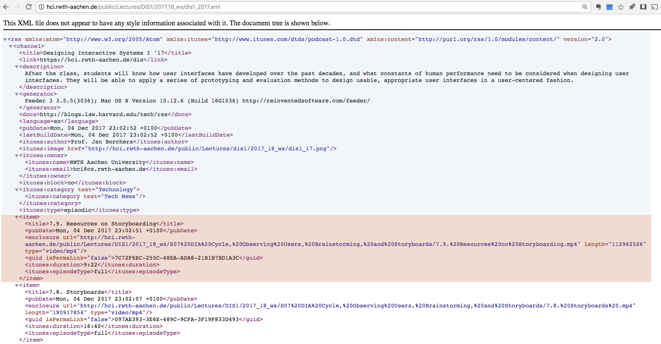Open the blue folder extension icon
661x344 pixels.
[x=610, y=7]
